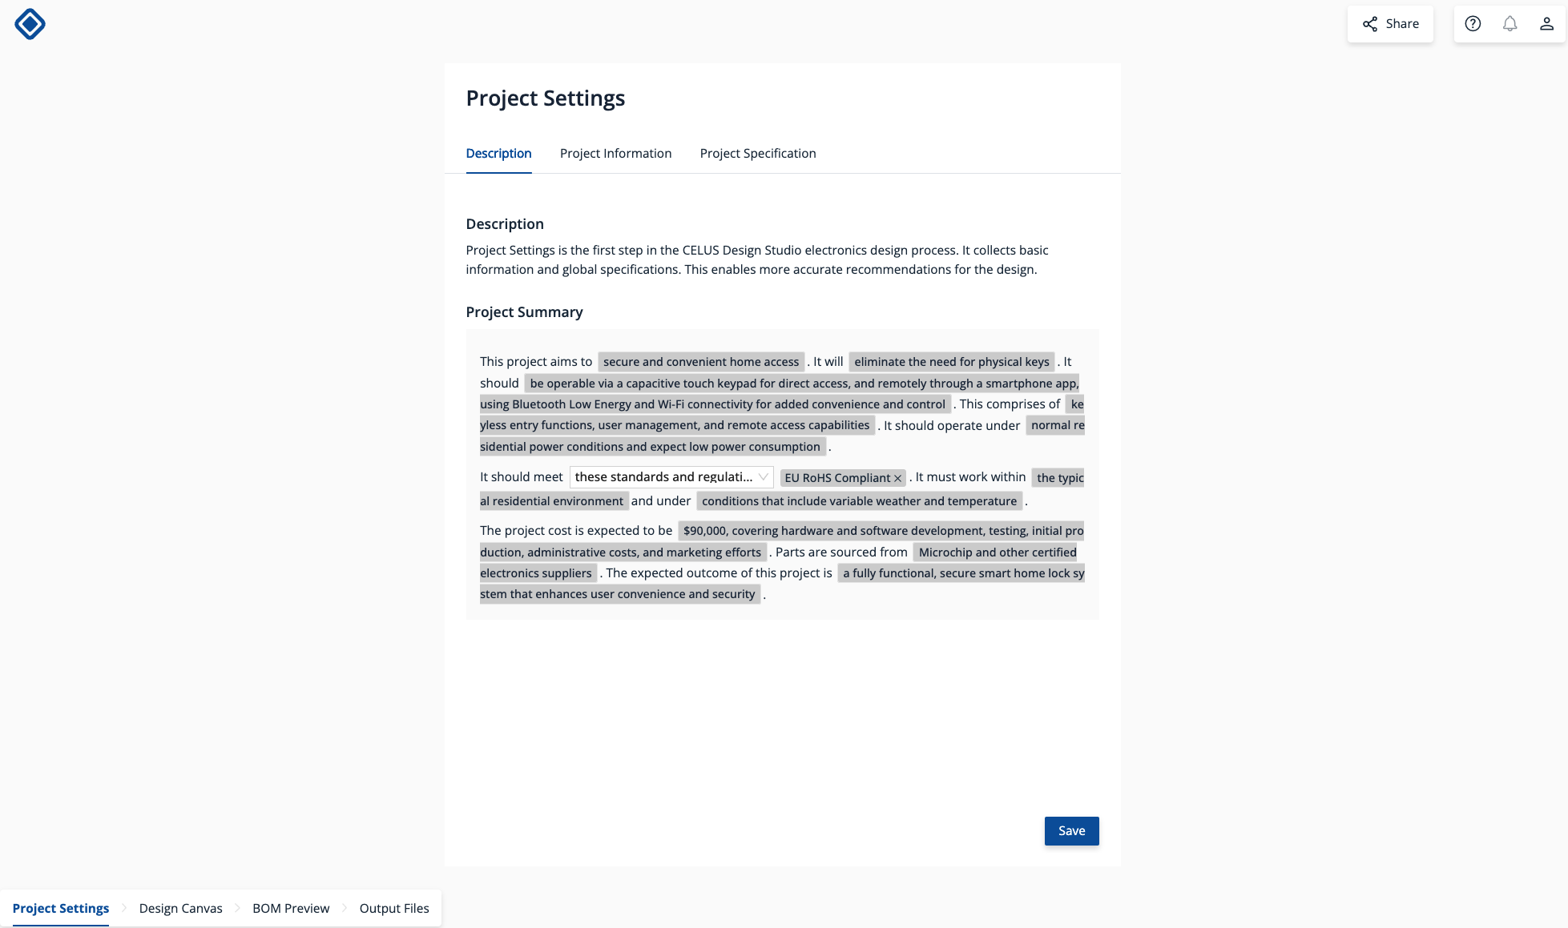Switch to Project Information tab
Viewport: 1568px width, 928px height.
[x=615, y=152]
